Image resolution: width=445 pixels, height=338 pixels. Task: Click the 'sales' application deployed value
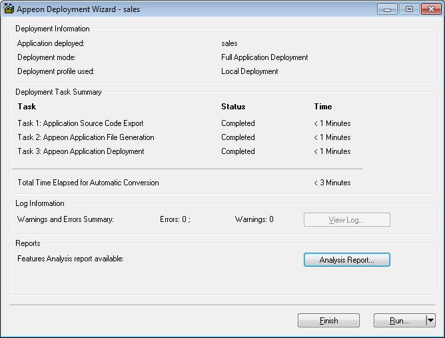pos(229,43)
